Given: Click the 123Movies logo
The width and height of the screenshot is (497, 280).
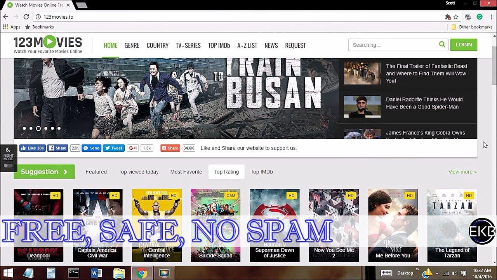Looking at the screenshot, I should (48, 45).
